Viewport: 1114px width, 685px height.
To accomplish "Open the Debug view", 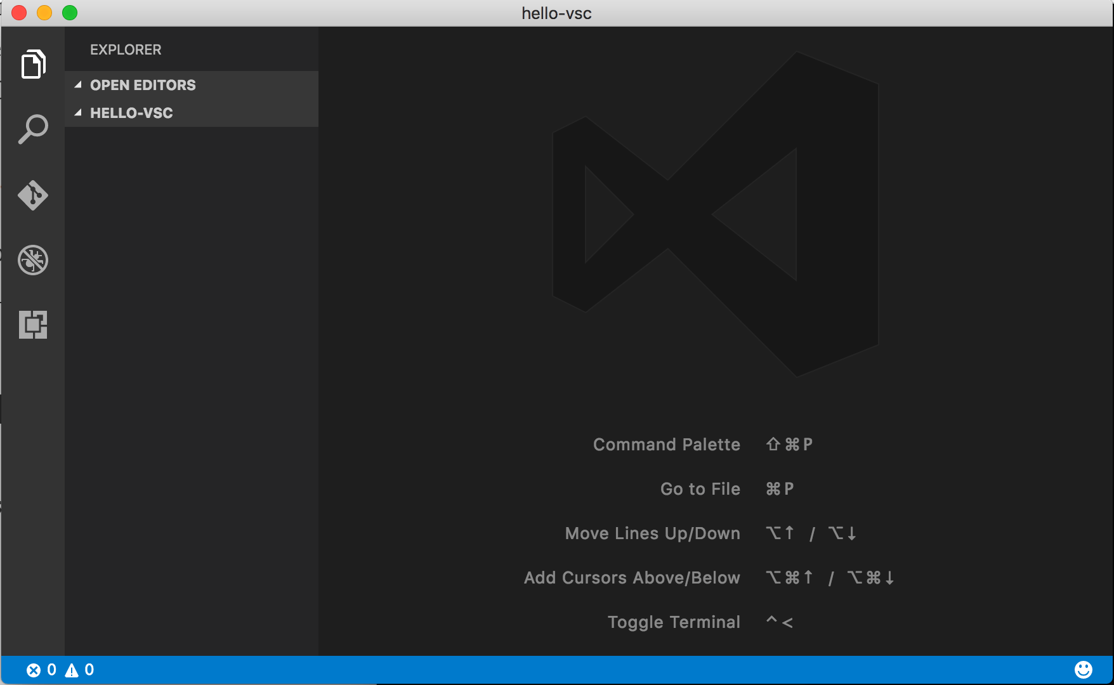I will (x=34, y=260).
